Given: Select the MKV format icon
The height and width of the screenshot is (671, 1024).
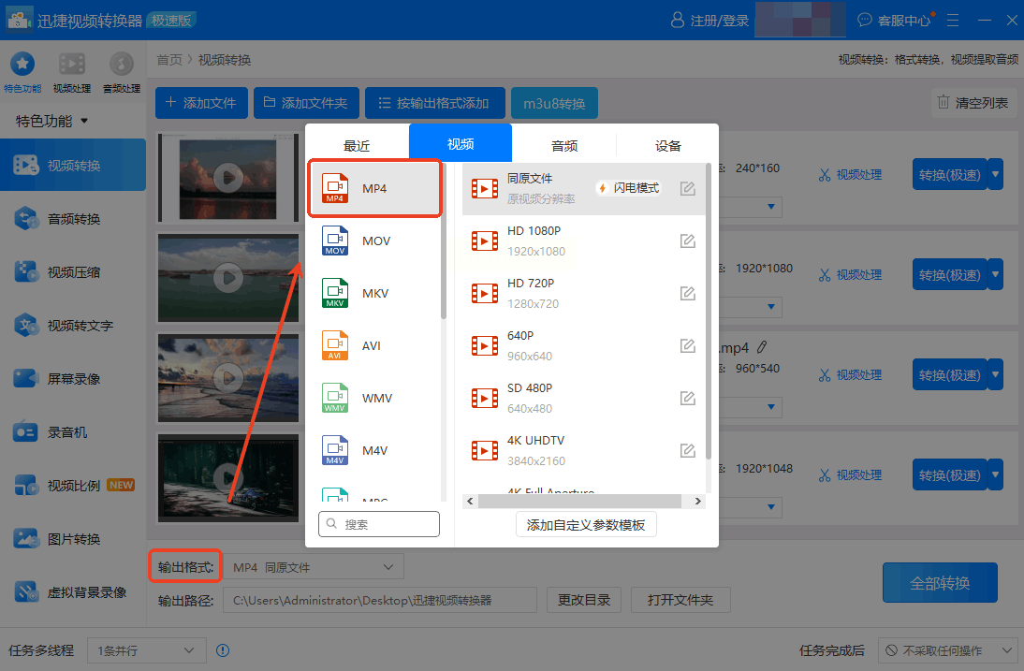Looking at the screenshot, I should tap(335, 293).
